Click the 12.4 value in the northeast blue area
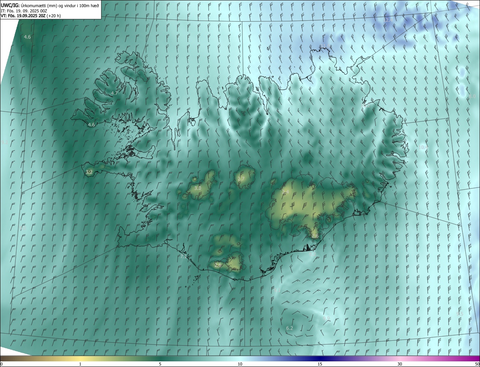 click(x=387, y=20)
